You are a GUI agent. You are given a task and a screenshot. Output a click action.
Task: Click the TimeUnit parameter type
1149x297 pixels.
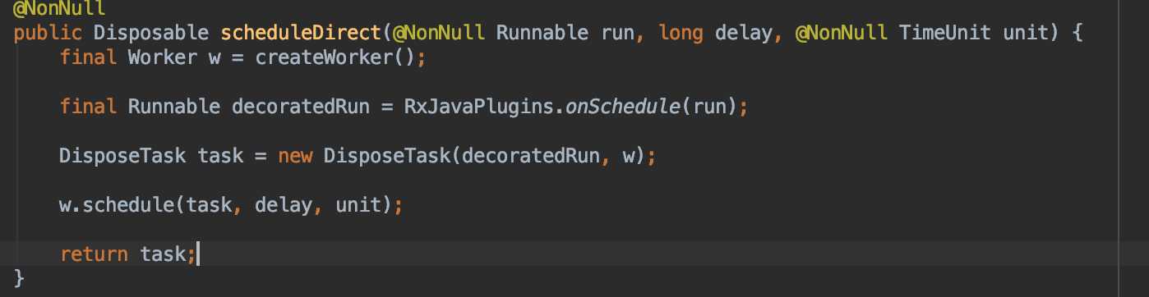pos(945,34)
